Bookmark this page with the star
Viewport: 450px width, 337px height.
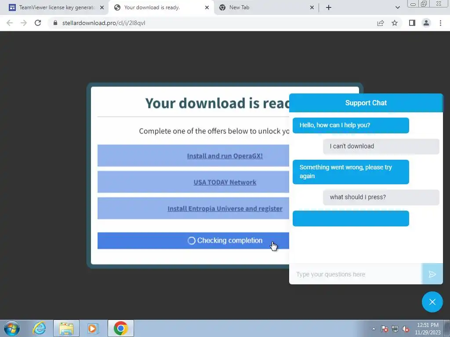[x=395, y=23]
